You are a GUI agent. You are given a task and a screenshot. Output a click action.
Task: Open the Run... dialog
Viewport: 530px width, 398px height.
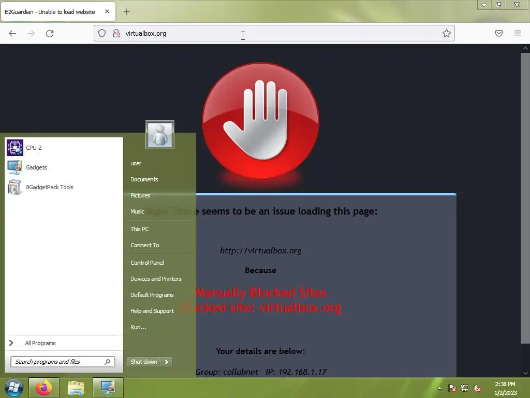[x=138, y=327]
